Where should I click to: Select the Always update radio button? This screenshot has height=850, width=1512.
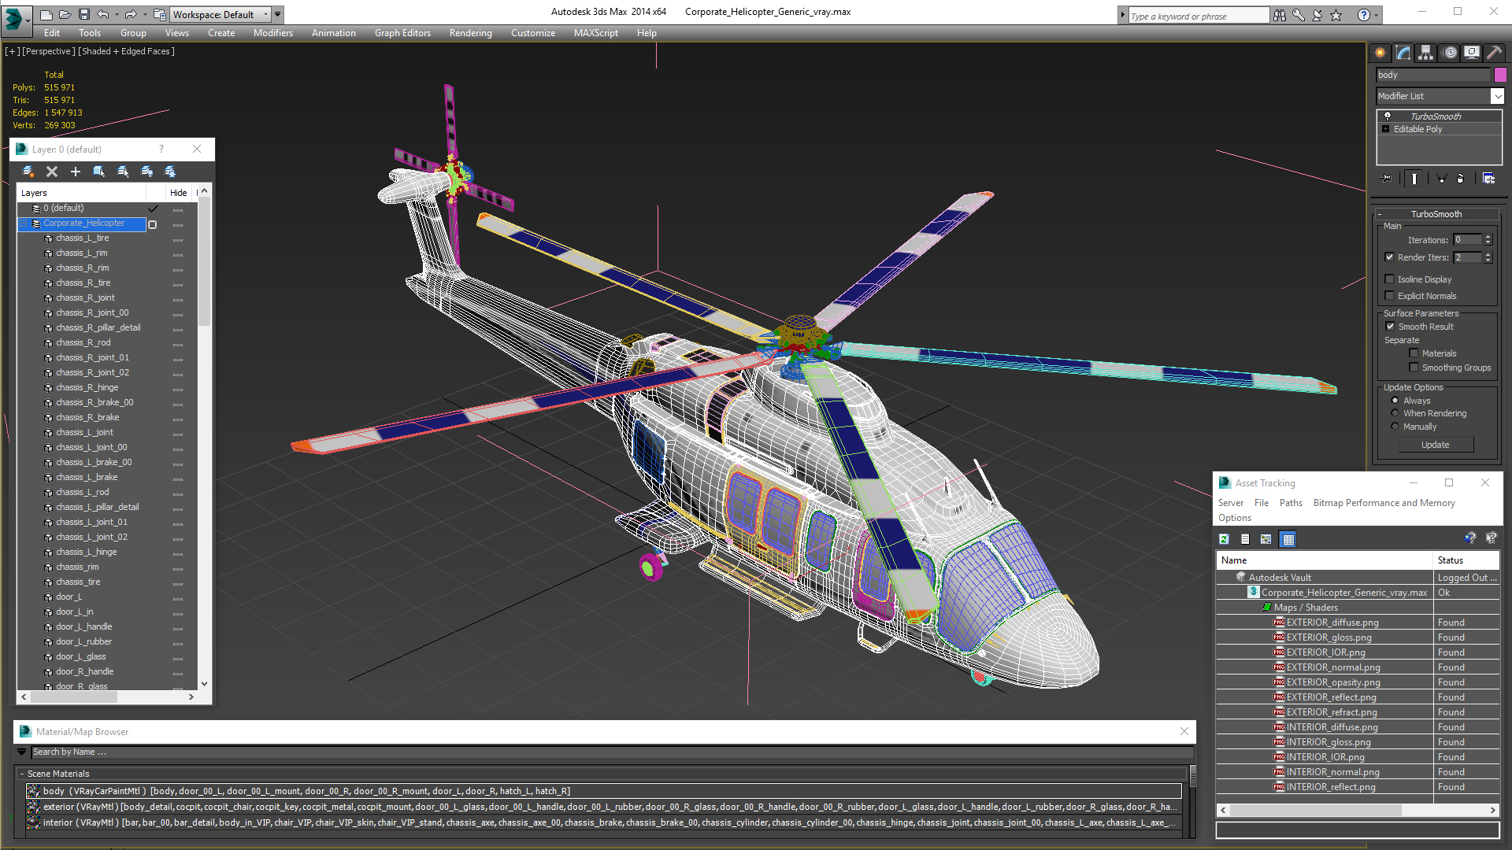(1395, 401)
